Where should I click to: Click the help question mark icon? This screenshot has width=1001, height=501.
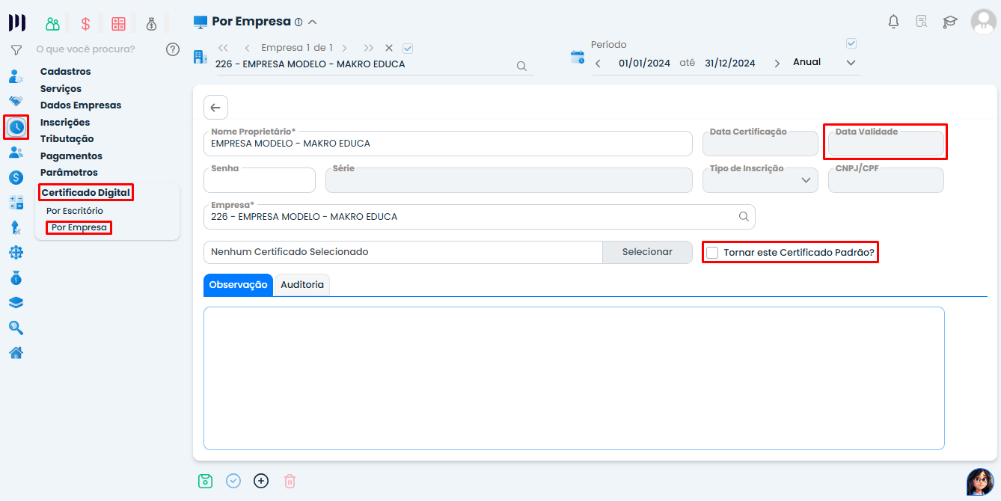tap(173, 49)
